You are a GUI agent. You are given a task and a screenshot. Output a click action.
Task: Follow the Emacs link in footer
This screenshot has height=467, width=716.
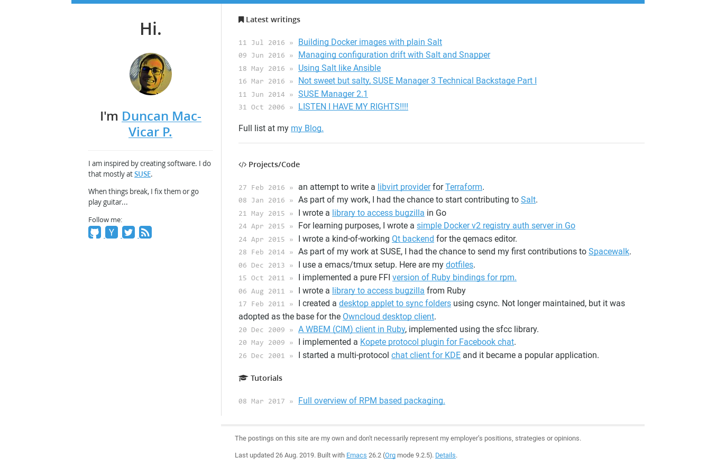click(x=356, y=455)
